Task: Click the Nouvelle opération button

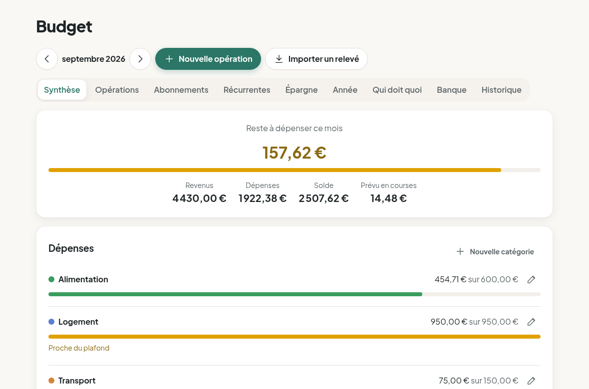Action: 208,59
